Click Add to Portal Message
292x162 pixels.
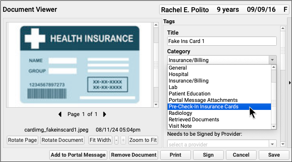point(78,155)
